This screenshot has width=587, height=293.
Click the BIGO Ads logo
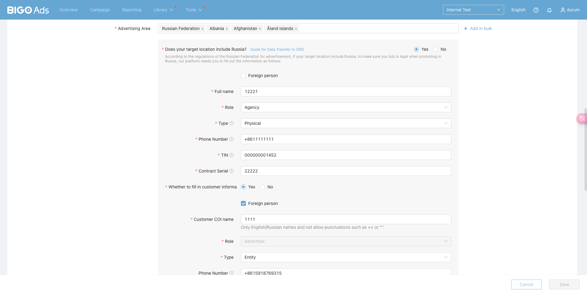(x=28, y=10)
